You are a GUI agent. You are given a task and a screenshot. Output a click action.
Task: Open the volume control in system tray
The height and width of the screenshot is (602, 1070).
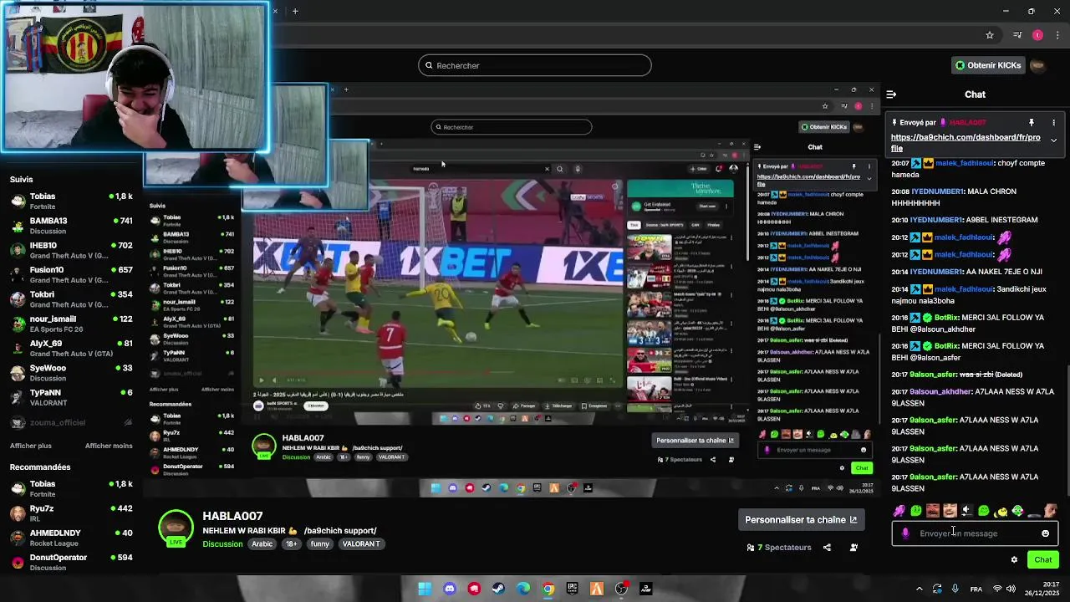coord(1011,589)
